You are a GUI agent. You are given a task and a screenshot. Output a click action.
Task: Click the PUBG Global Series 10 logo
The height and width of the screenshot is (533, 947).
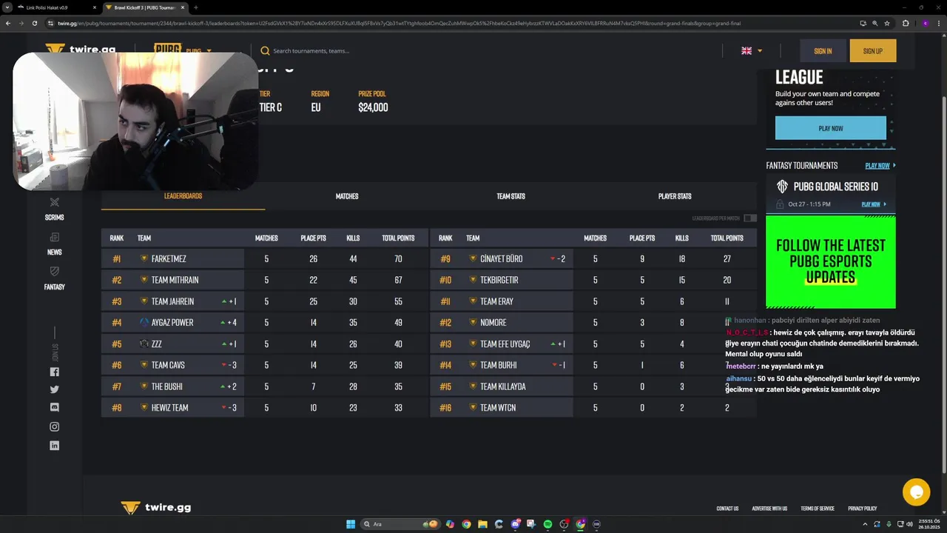tap(782, 187)
